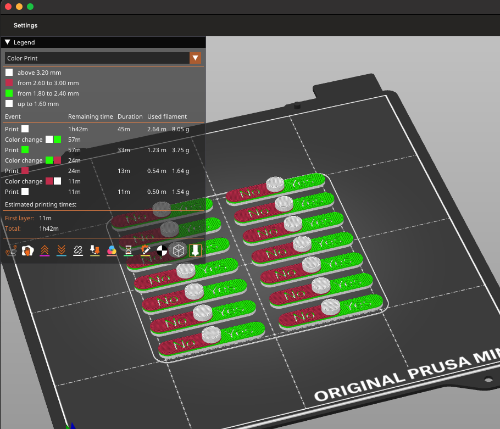
Task: Click the 'from 1.80 to 2.40 mm' legend label
Action: pos(48,93)
